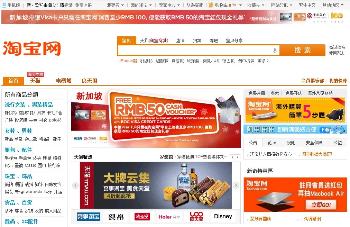Click inside the search input field
The image size is (350, 227).
[x=195, y=50]
